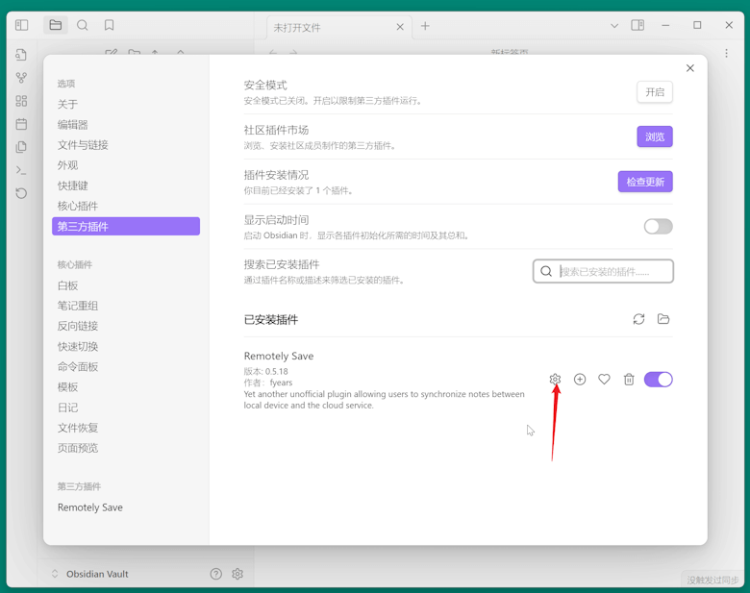Viewport: 750px width, 593px height.
Task: Select 快捷键 in settings sidebar
Action: (x=73, y=185)
